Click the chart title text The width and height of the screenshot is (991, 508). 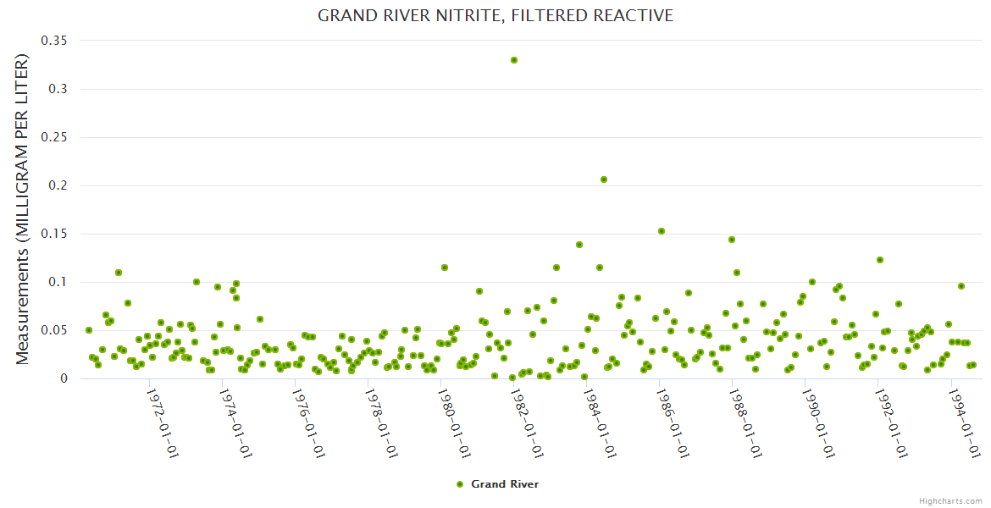coord(495,16)
